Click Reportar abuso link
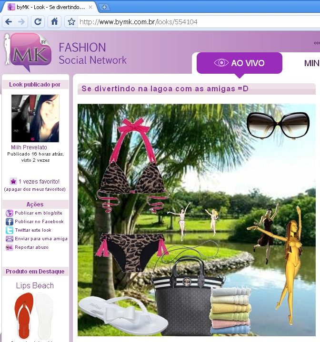 tap(31, 247)
